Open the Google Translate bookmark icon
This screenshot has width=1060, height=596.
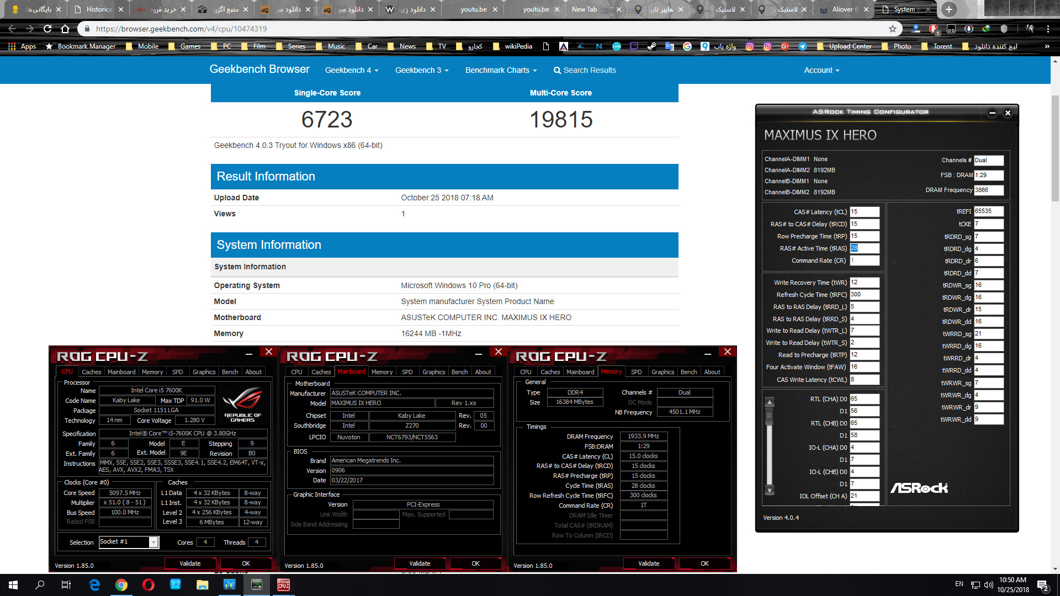[x=670, y=46]
